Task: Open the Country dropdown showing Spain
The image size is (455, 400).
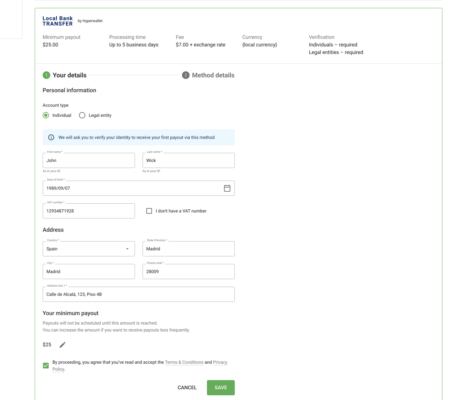Action: click(x=127, y=249)
